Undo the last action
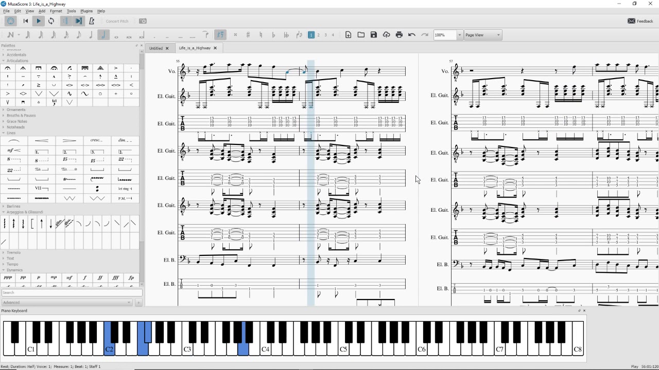 pyautogui.click(x=412, y=35)
